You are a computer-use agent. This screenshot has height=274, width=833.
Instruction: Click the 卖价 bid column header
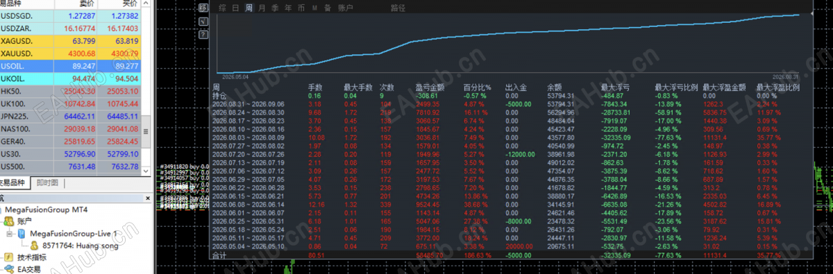click(76, 3)
